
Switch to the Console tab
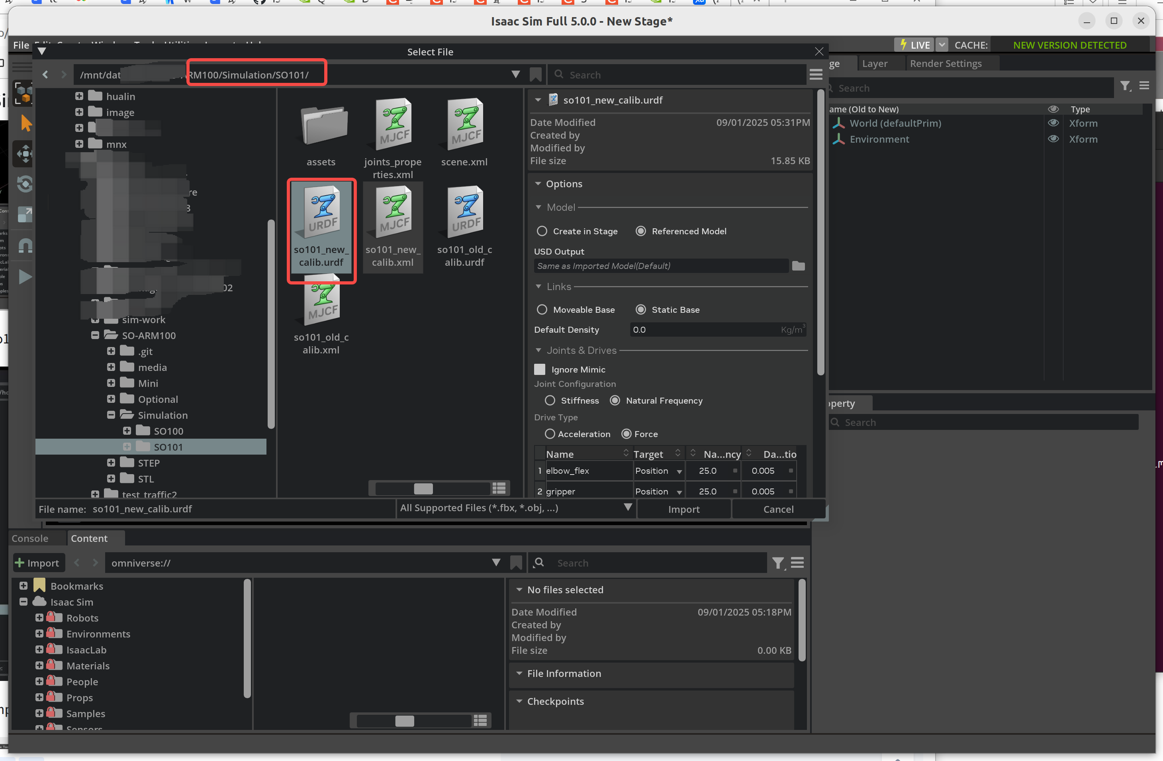click(30, 537)
